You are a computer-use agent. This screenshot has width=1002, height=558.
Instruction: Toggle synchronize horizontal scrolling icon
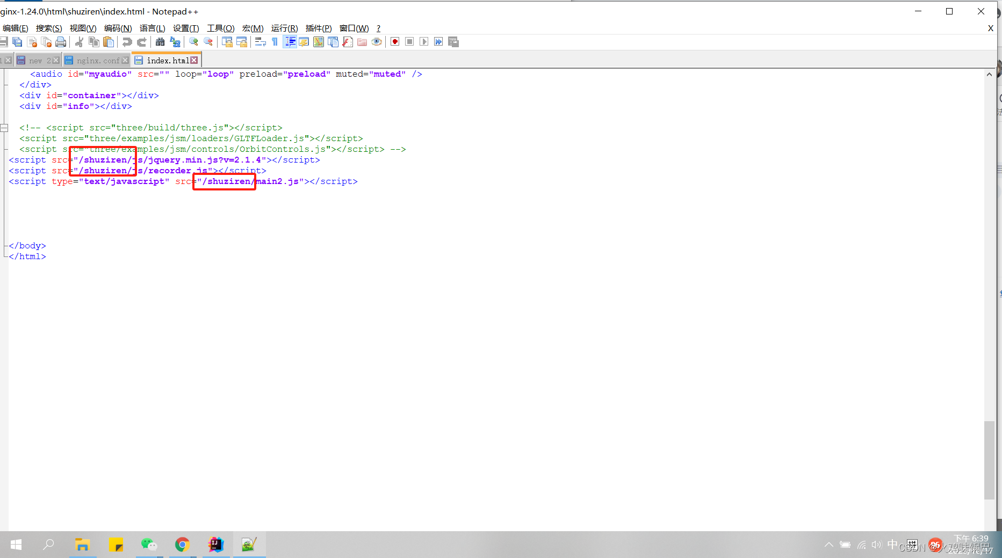242,42
